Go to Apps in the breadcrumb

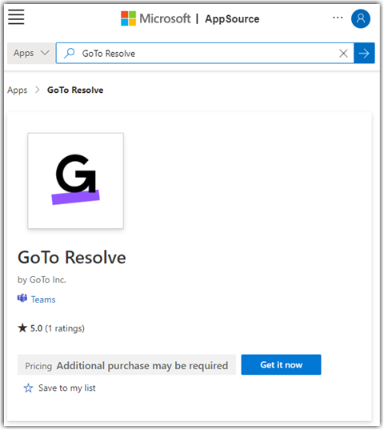pos(18,90)
